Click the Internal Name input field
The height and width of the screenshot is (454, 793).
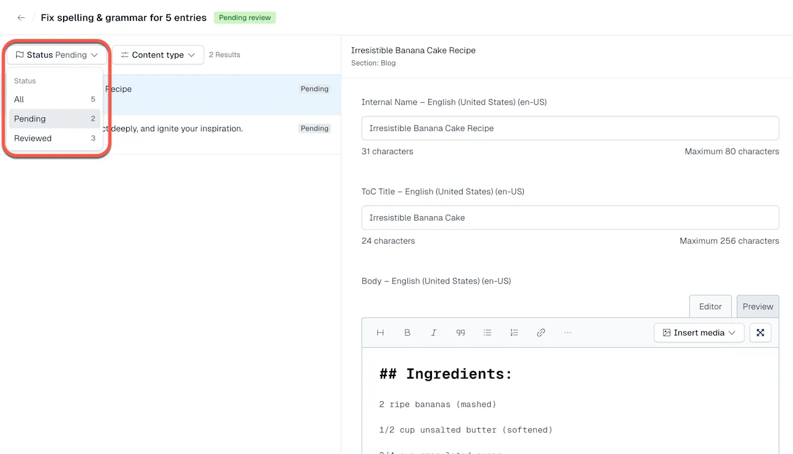click(x=570, y=128)
